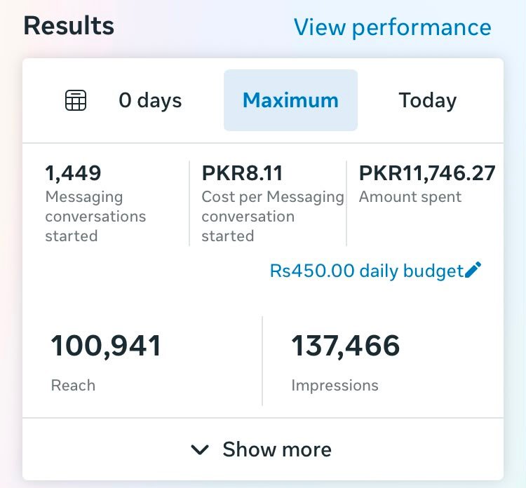
Task: Click the PKR11,746.27 amount spent value
Action: click(x=427, y=172)
